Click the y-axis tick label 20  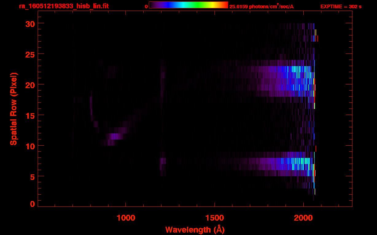(x=30, y=85)
